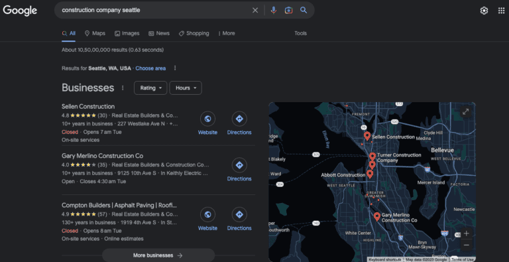
Task: Zoom out on the map
Action: (x=467, y=245)
